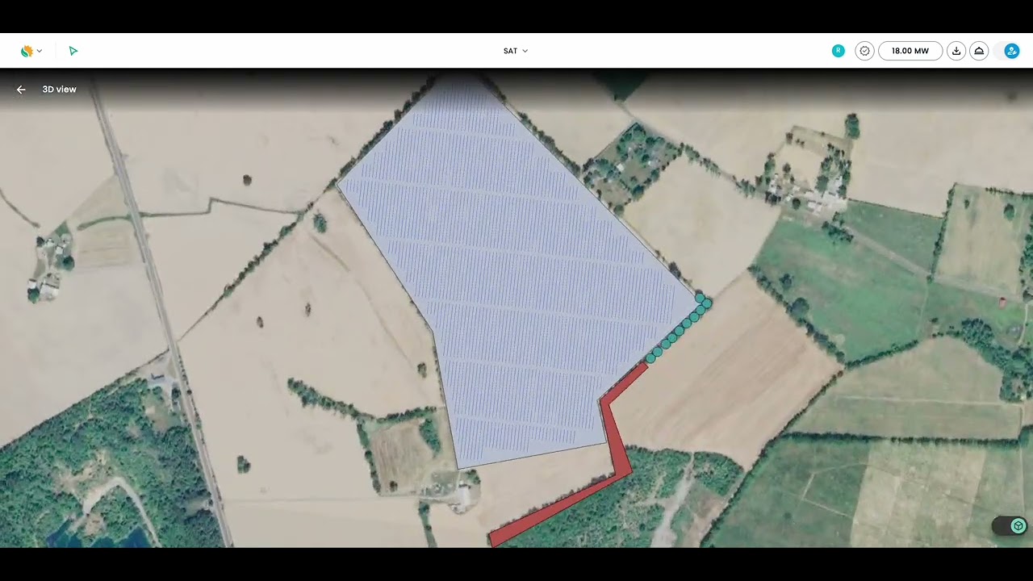Screen dimensions: 1033x581
Task: Toggle the 3D cube switch
Action: coord(1010,526)
